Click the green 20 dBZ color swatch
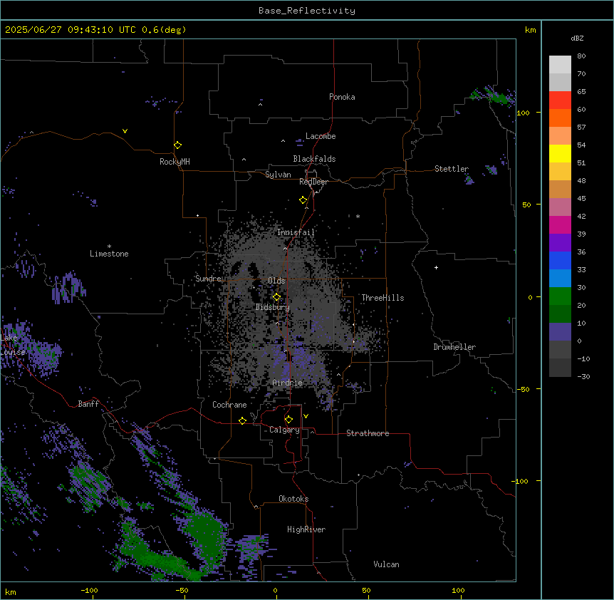The width and height of the screenshot is (614, 600). point(560,296)
